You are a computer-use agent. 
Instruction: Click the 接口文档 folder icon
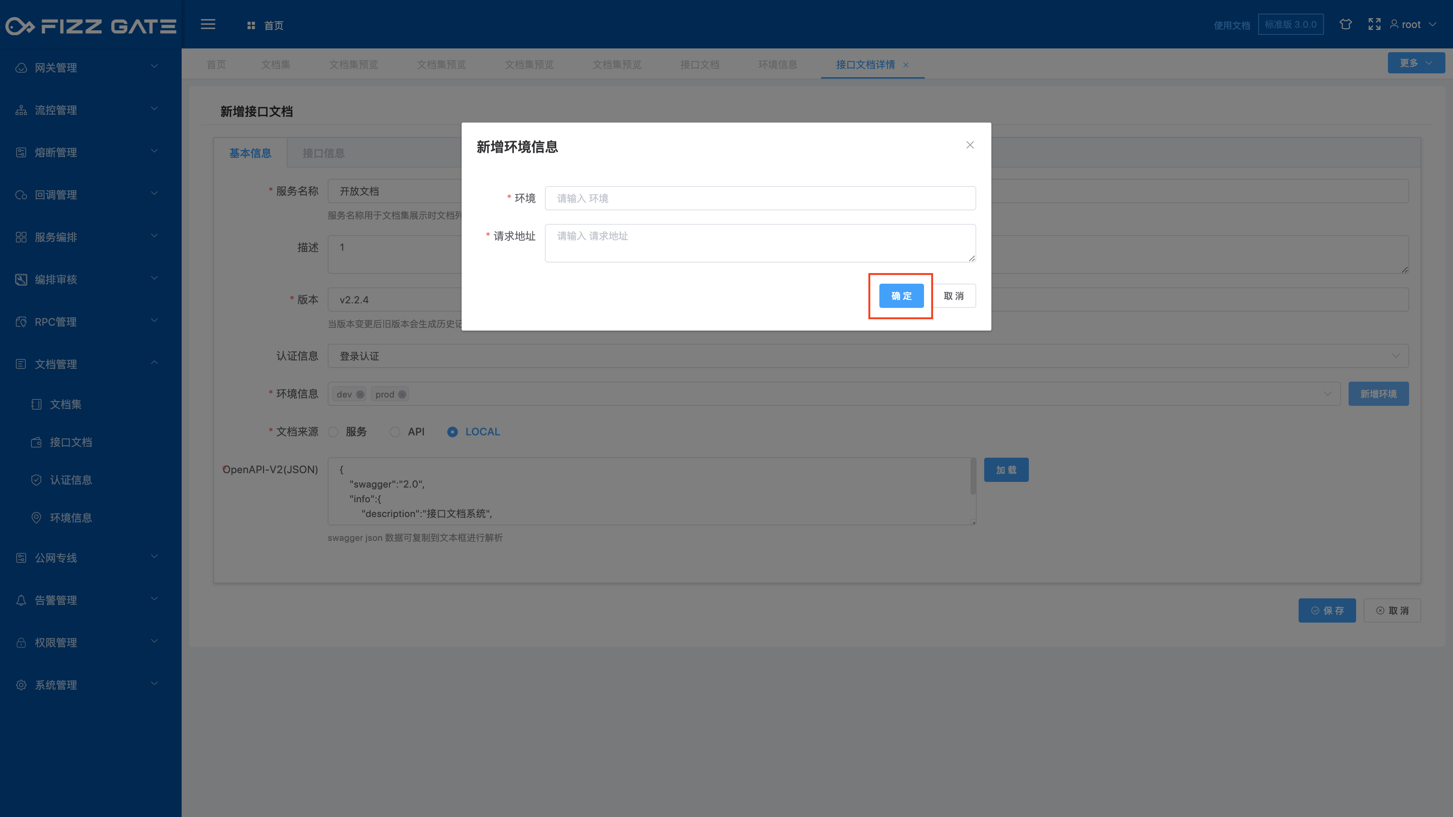36,442
